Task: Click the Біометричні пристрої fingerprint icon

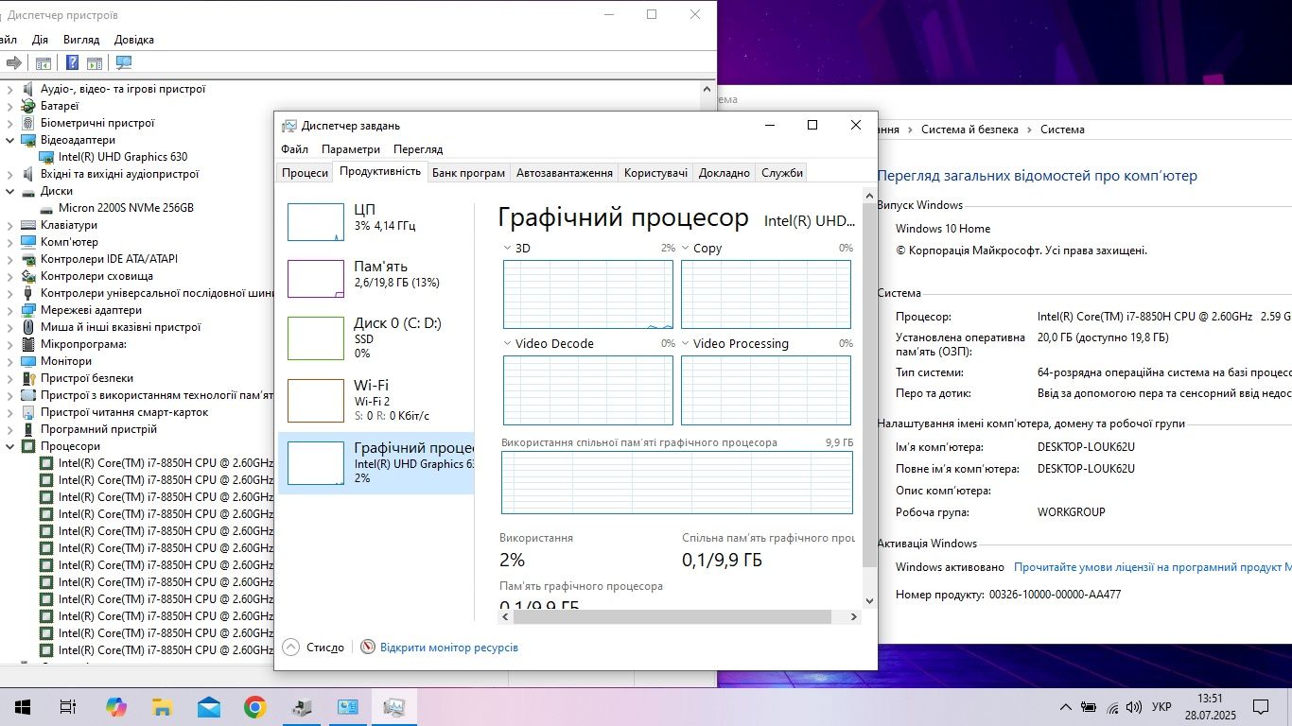Action: click(28, 123)
